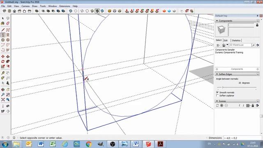This screenshot has width=263, height=148.
Task: Switch to components Edit tab
Action: point(226,40)
